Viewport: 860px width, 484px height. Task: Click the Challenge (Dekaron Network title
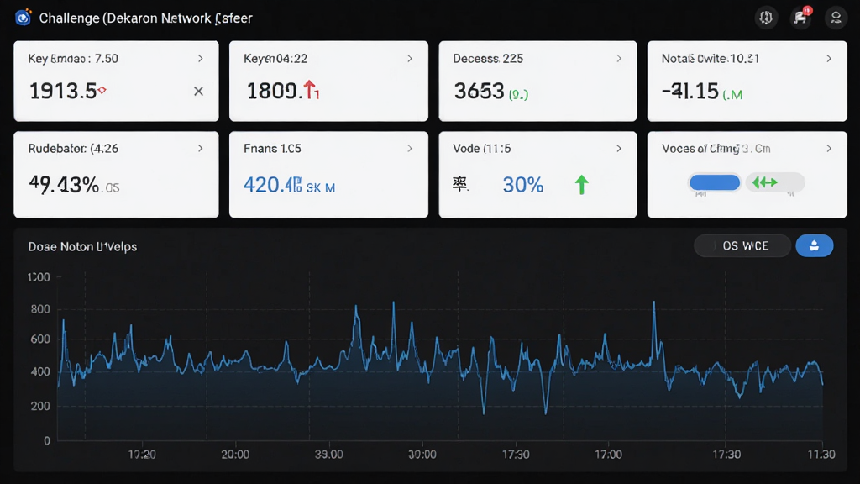click(146, 18)
